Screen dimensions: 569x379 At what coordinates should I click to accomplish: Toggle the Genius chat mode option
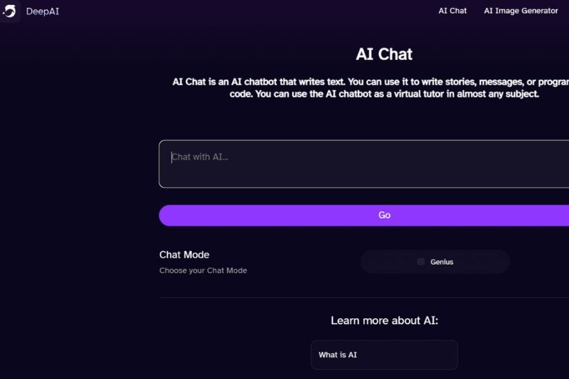pos(435,262)
